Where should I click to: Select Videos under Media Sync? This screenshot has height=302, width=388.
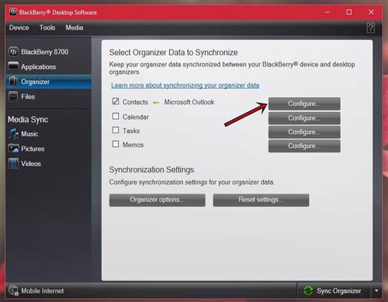pos(48,163)
